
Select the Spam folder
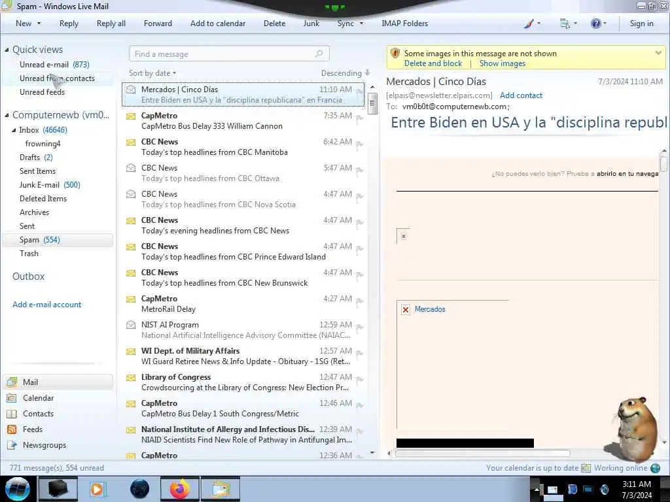pos(58,240)
